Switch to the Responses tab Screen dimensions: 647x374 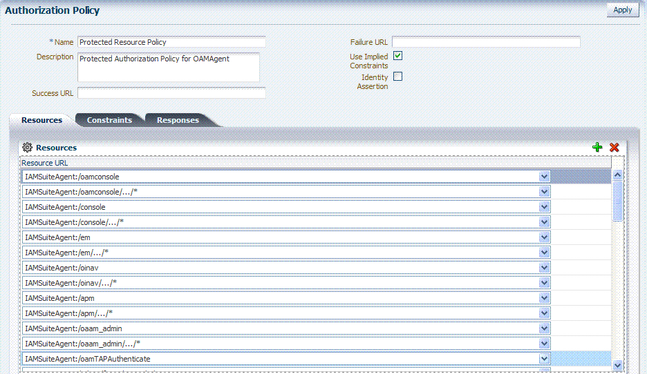178,120
